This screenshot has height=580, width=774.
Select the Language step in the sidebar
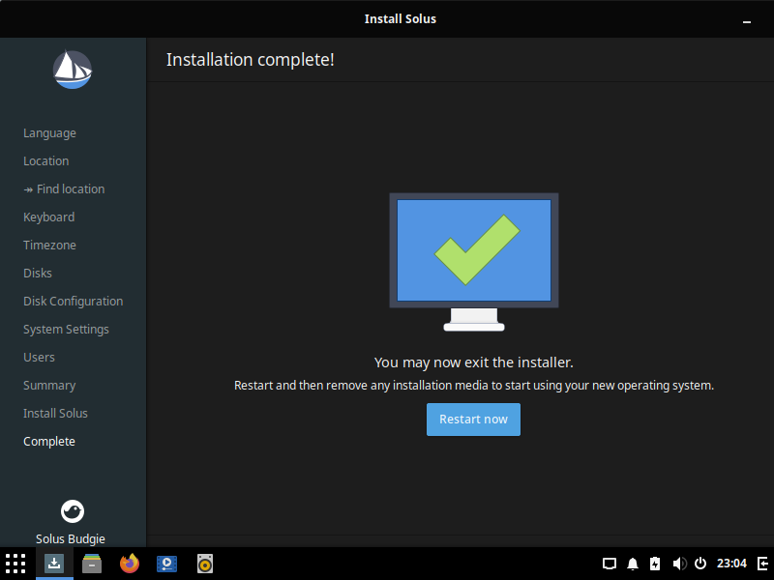point(49,133)
